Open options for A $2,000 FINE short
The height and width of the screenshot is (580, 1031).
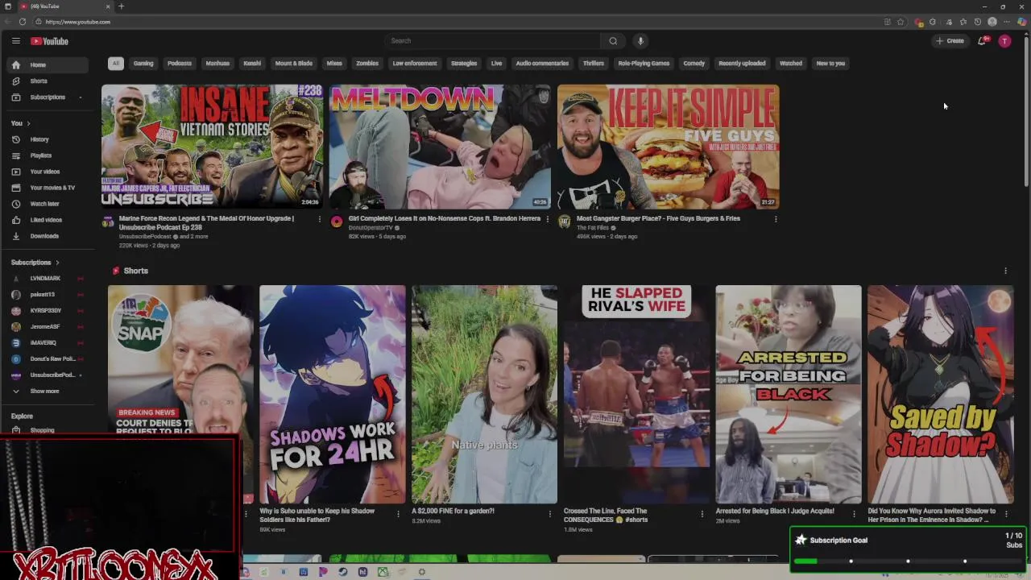[x=550, y=514]
